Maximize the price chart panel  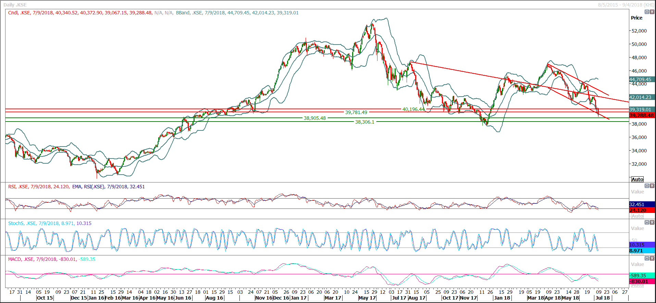coord(647,12)
